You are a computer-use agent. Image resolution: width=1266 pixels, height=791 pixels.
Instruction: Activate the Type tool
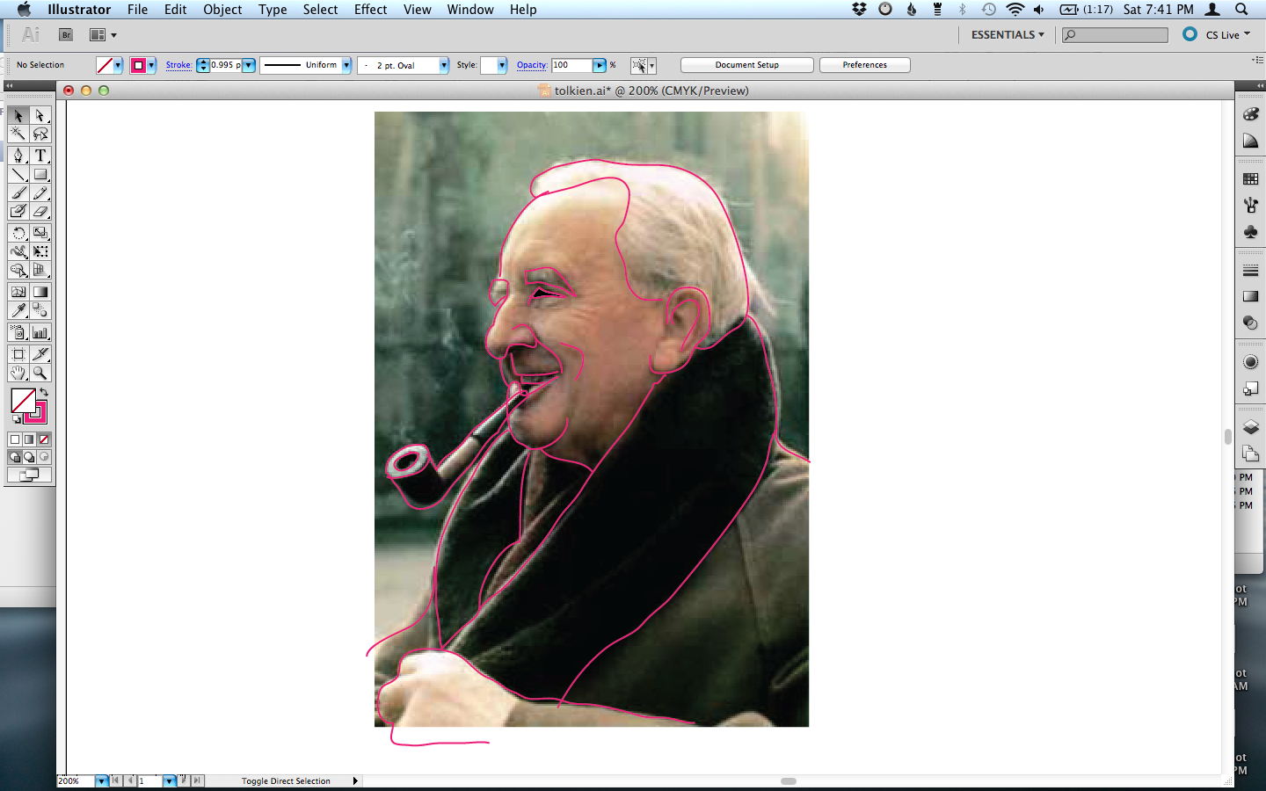coord(40,156)
